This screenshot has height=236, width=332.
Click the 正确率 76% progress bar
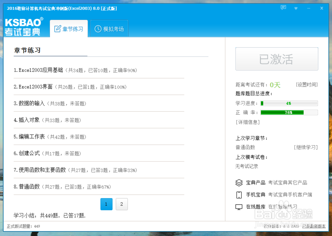289,112
